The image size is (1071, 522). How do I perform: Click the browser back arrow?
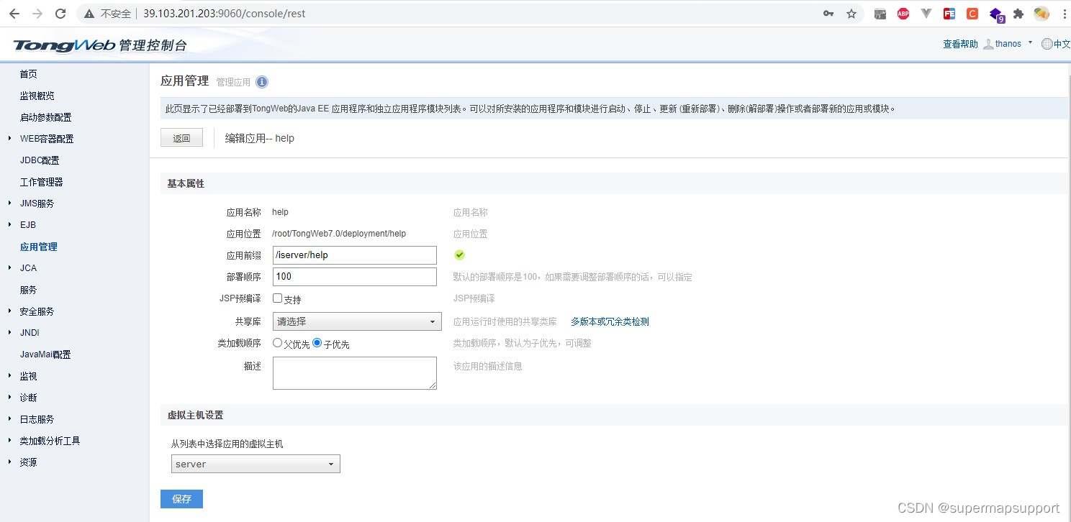tap(14, 14)
